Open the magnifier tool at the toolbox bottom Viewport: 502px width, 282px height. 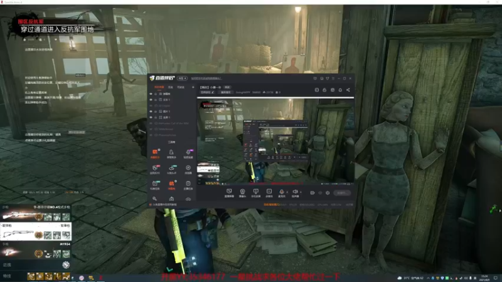tap(155, 199)
